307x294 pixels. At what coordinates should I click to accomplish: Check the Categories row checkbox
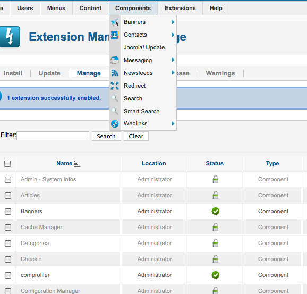click(8, 243)
